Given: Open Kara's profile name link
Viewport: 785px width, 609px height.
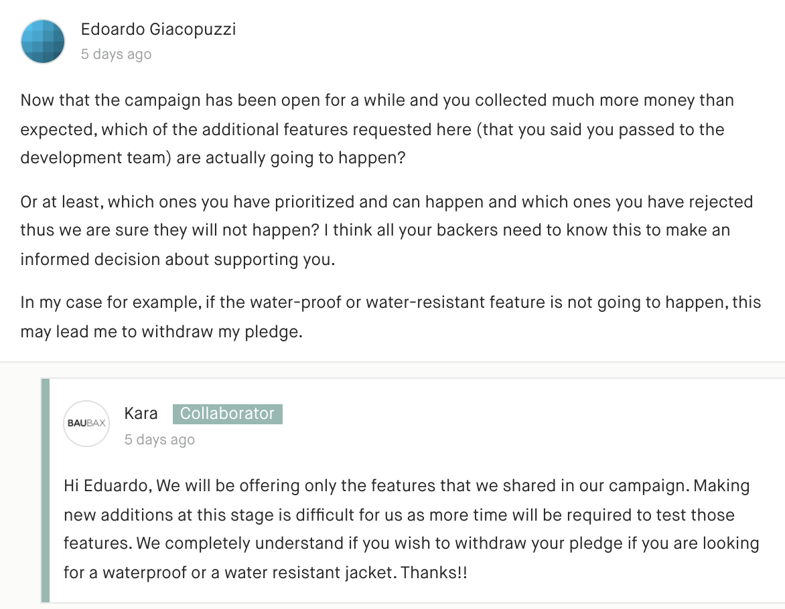Looking at the screenshot, I should coord(141,414).
